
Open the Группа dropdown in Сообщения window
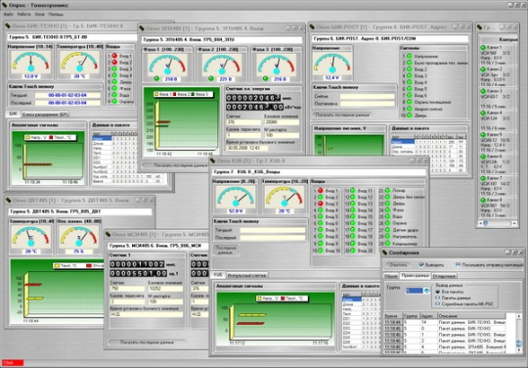(x=426, y=291)
